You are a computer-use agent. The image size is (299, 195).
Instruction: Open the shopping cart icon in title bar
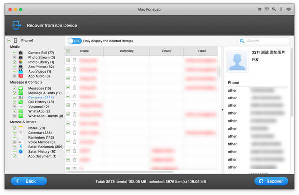pos(259,9)
